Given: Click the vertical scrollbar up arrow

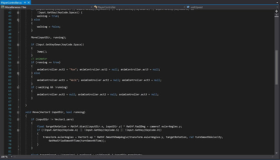Looking at the screenshot, I should point(276,15).
